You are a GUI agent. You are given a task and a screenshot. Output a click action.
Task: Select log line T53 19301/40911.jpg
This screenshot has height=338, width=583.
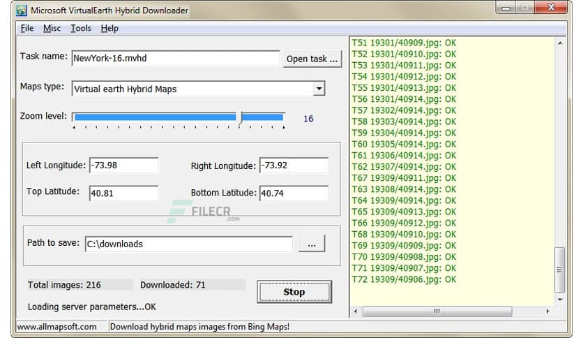404,66
